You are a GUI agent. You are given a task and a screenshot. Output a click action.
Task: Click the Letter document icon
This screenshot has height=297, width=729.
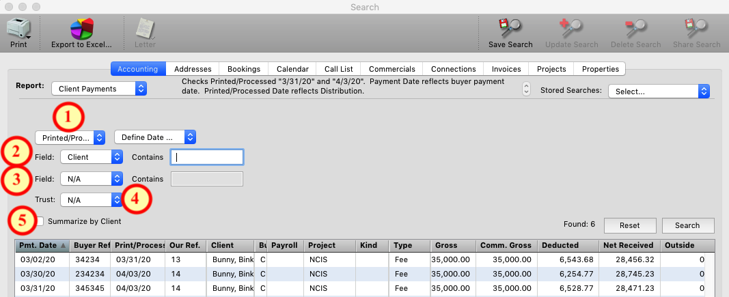click(x=145, y=29)
